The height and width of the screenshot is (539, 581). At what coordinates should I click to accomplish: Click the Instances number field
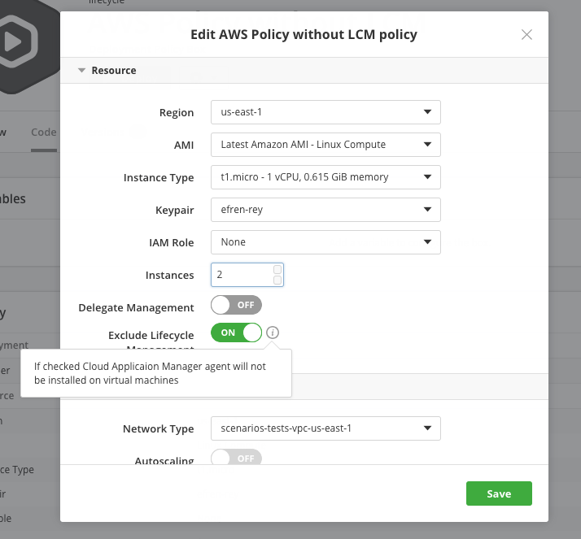click(x=247, y=275)
